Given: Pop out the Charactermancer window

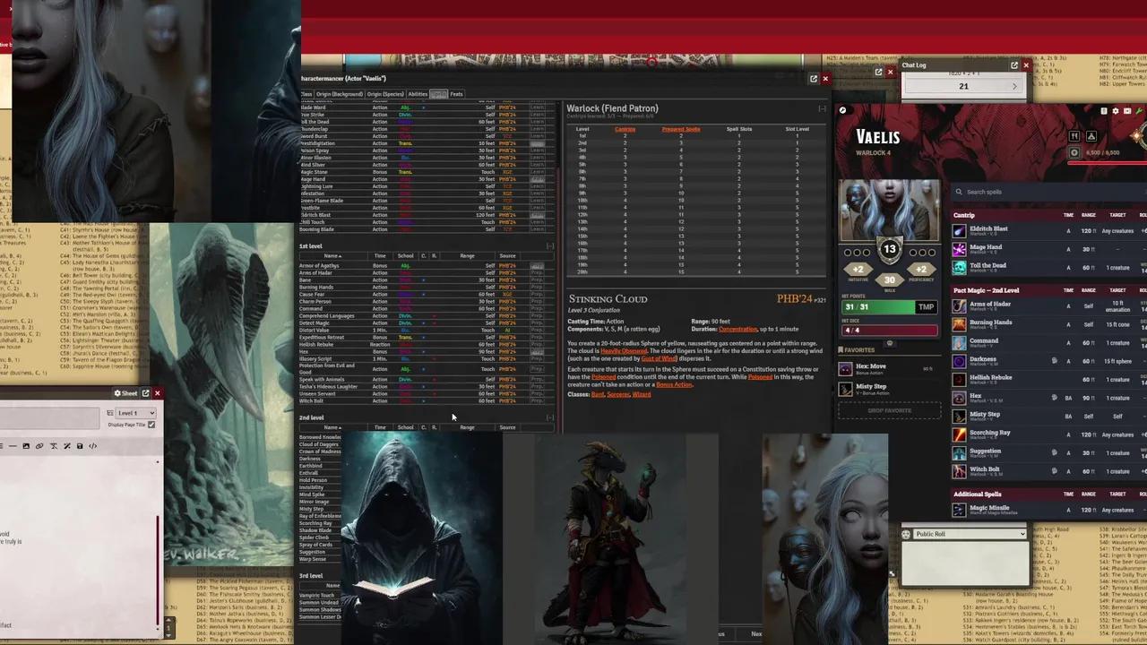Looking at the screenshot, I should [x=814, y=78].
